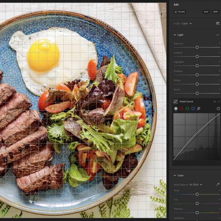Select the red curve channel
The width and height of the screenshot is (221, 221).
pos(182,109)
